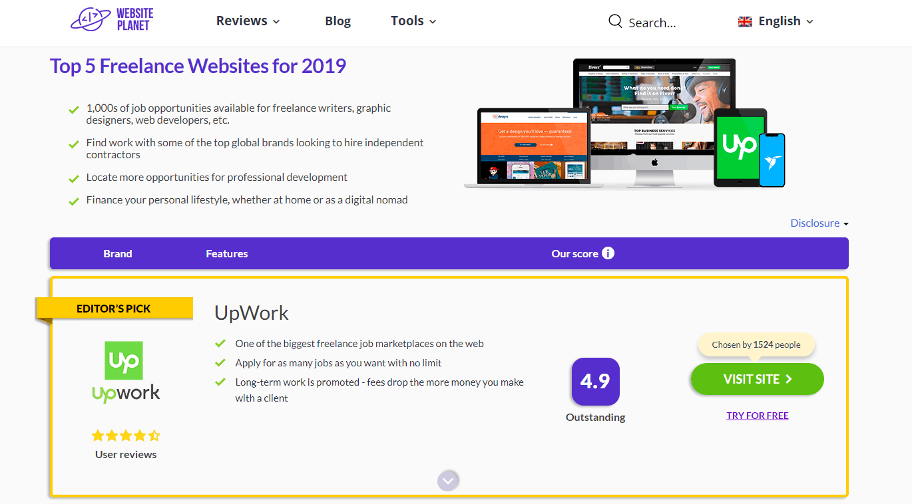
Task: Click checkmark beside 'One of the biggest freelance'
Action: [x=220, y=344]
